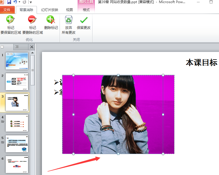This screenshot has height=175, width=219.
Task: Select the 背景消除 ribbon tab
Action: (x=26, y=10)
